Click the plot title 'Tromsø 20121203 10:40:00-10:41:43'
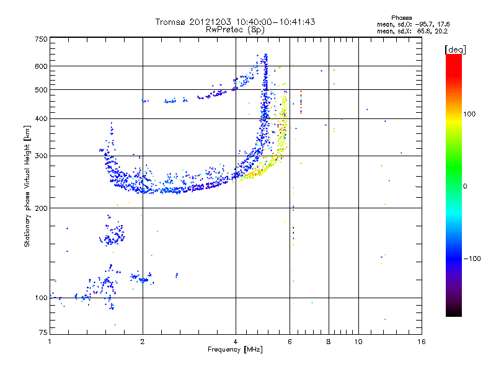The image size is (496, 372). point(235,22)
